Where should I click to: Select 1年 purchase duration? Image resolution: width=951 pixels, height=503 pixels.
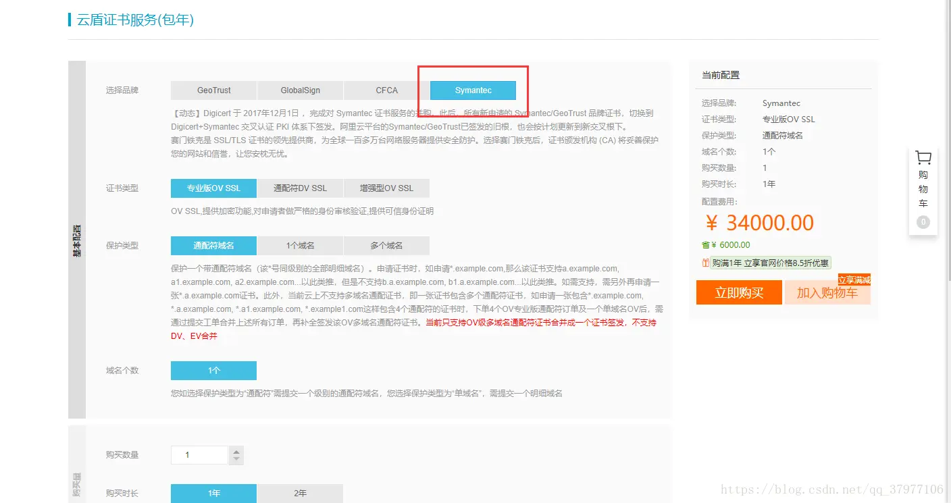point(214,494)
